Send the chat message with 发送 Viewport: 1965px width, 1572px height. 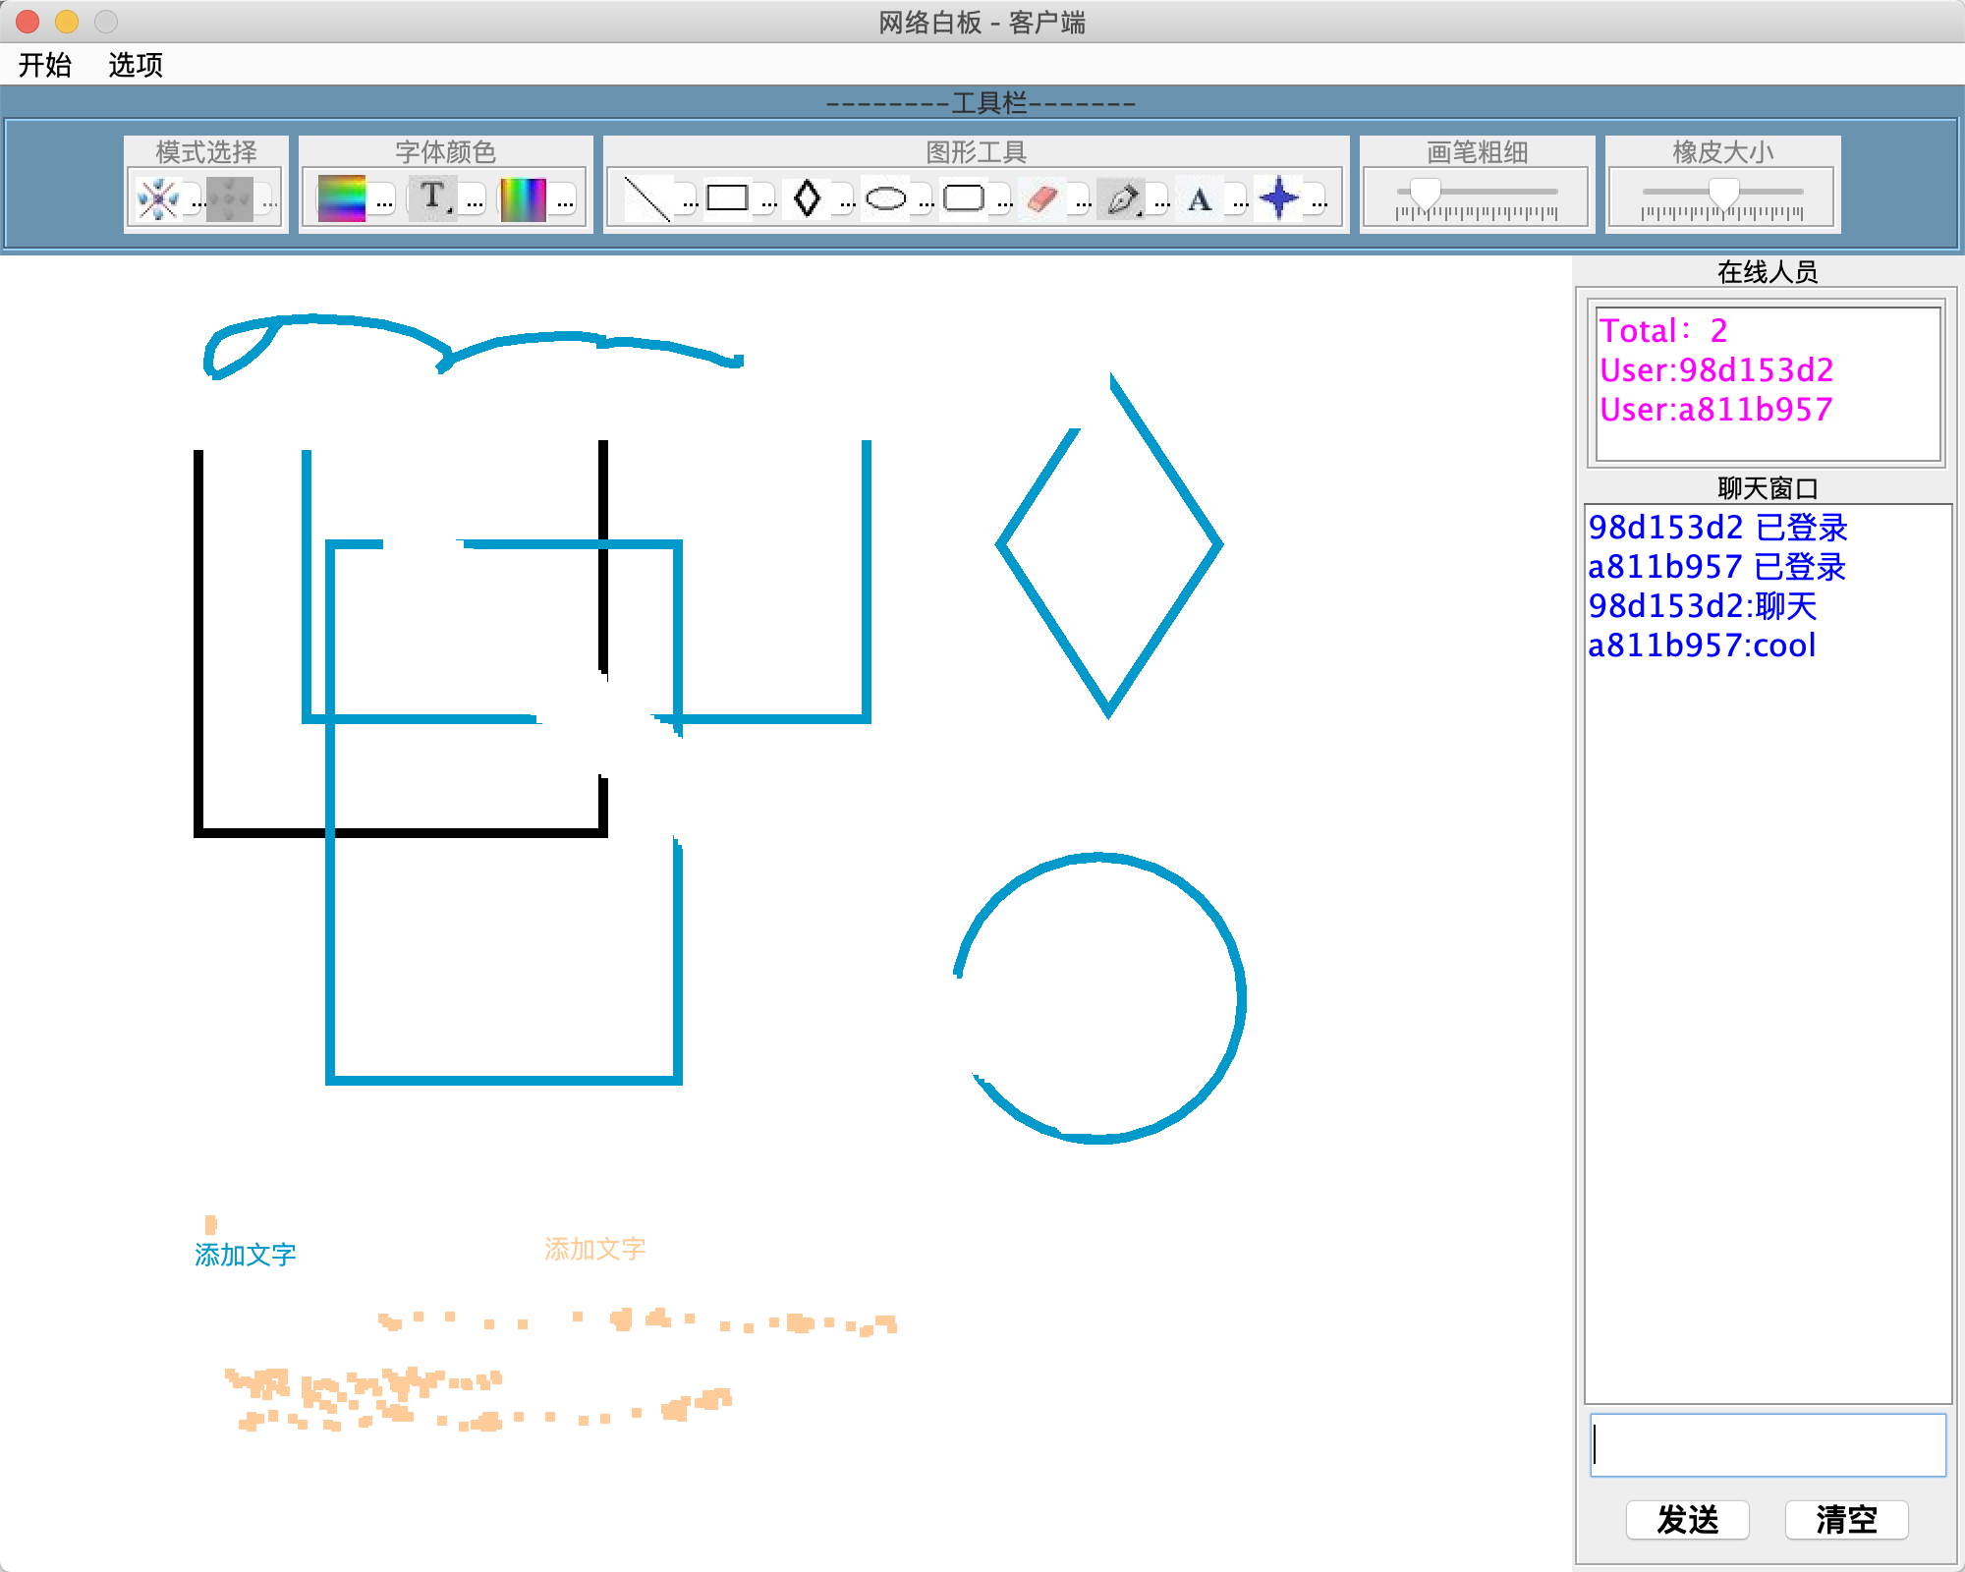point(1687,1520)
